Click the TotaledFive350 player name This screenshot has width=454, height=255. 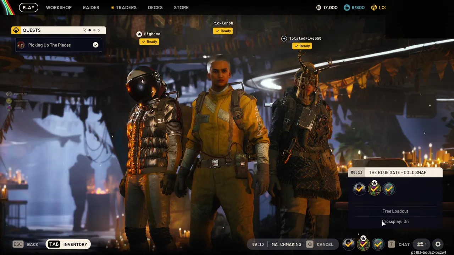click(x=305, y=38)
